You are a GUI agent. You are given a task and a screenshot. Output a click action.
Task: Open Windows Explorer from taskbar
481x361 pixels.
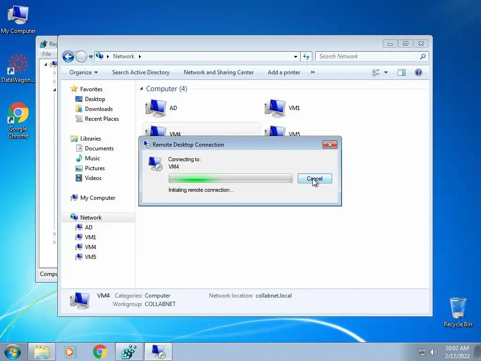[42, 352]
